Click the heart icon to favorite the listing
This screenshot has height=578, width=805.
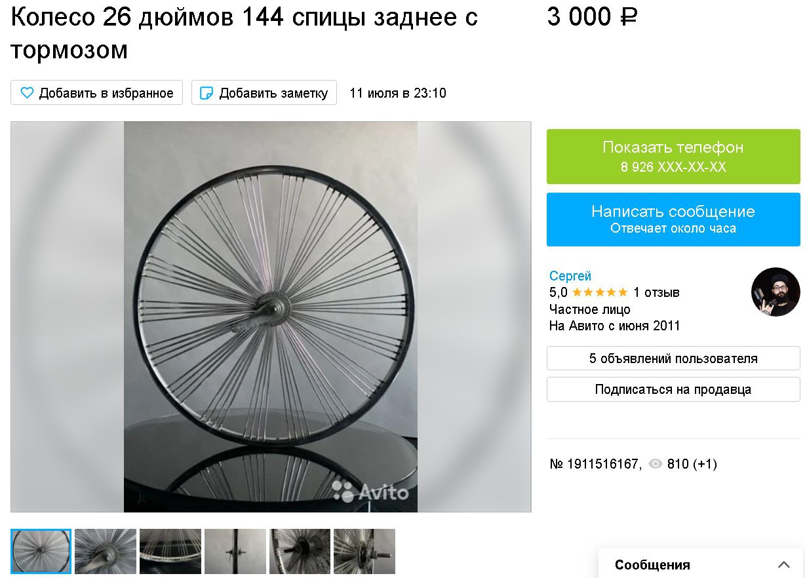(27, 93)
